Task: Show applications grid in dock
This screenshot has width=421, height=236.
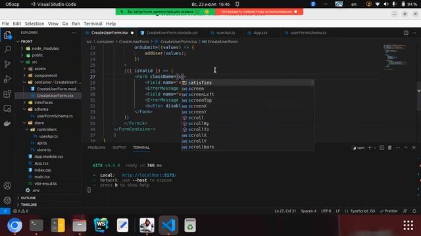Action: coord(408,226)
